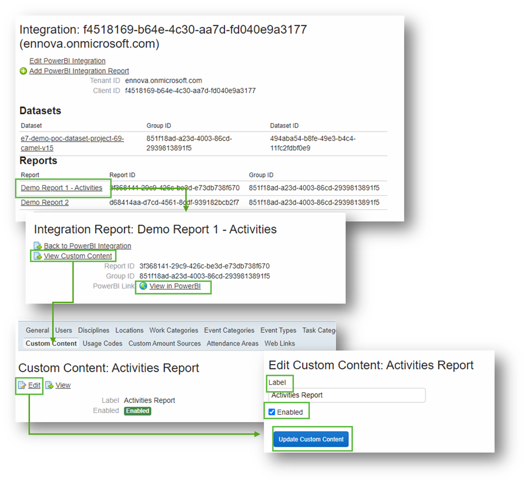Select the Group ID in the Demo Report 2 row
526x484 pixels.
click(314, 202)
